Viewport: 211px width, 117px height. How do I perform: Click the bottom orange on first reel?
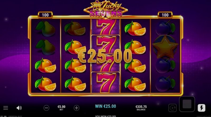pyautogui.click(x=45, y=84)
